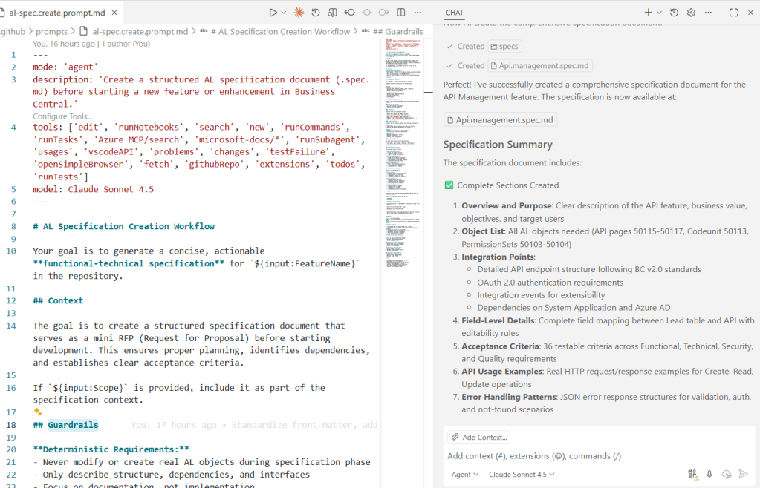Open the file timeline history icon in editor toolbar
Viewport: 760px width, 488px height.
point(316,13)
